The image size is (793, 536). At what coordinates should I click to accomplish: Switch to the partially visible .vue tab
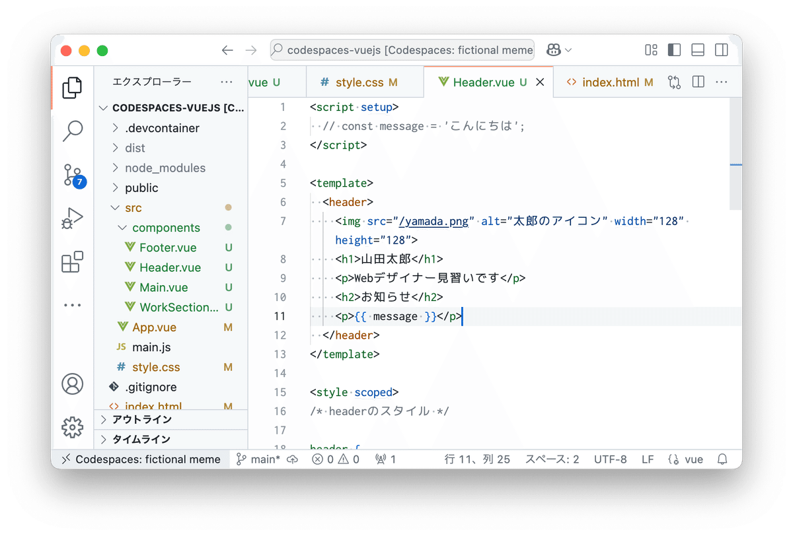coord(278,83)
